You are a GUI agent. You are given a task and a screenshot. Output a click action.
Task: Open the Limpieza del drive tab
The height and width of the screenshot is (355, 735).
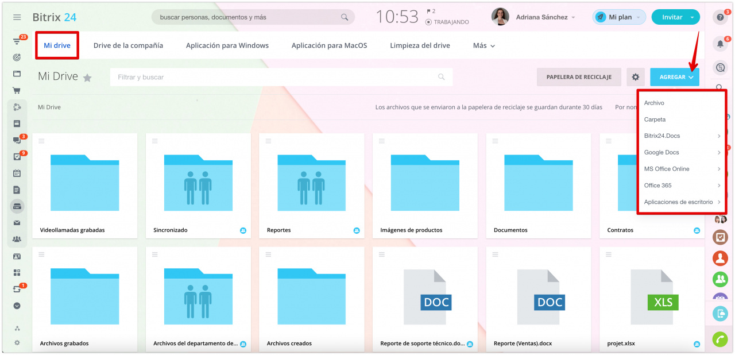[420, 45]
